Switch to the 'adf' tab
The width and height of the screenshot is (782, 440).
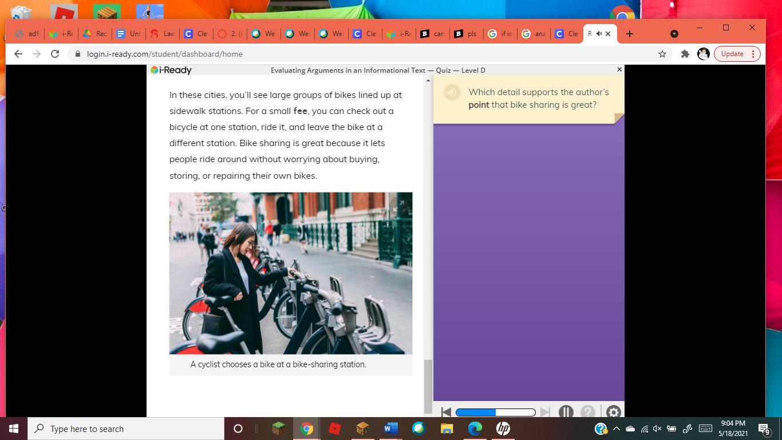point(27,34)
